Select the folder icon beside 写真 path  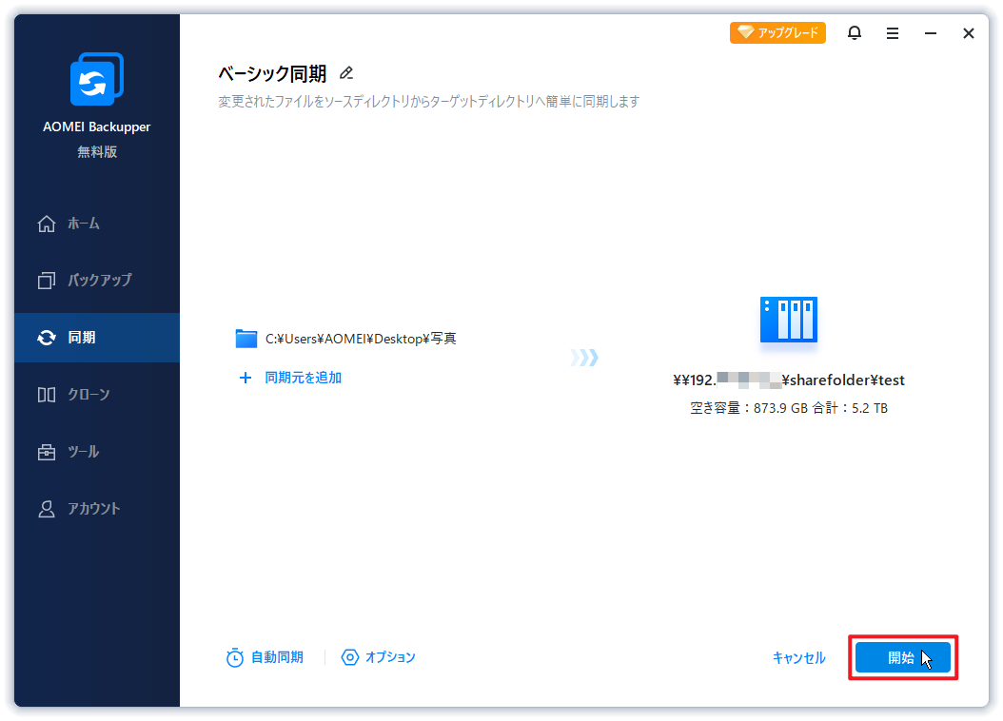coord(246,339)
